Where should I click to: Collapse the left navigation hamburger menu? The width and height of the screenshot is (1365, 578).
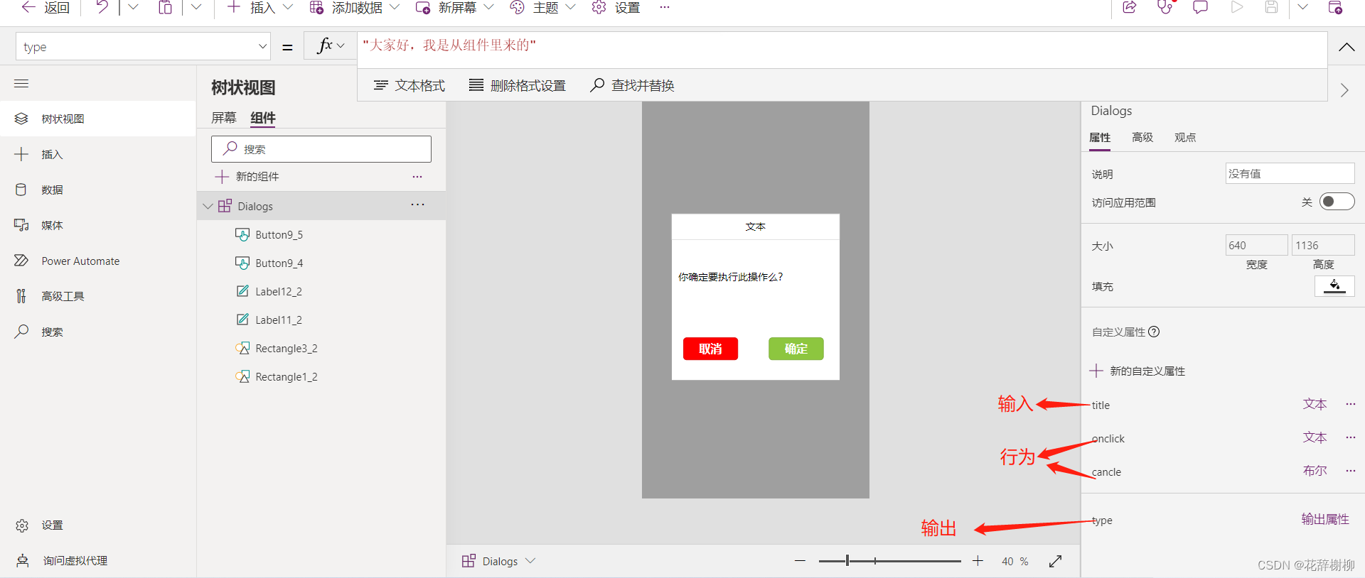(21, 84)
